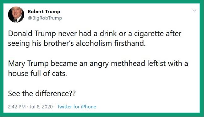The image size is (204, 117).
Task: Click the 2:42 PM timestamp
Action: [17, 107]
